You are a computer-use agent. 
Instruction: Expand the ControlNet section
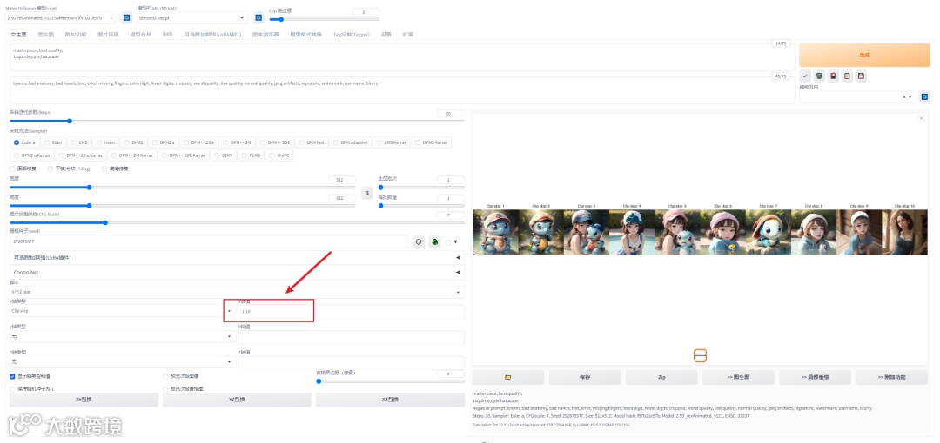point(237,272)
